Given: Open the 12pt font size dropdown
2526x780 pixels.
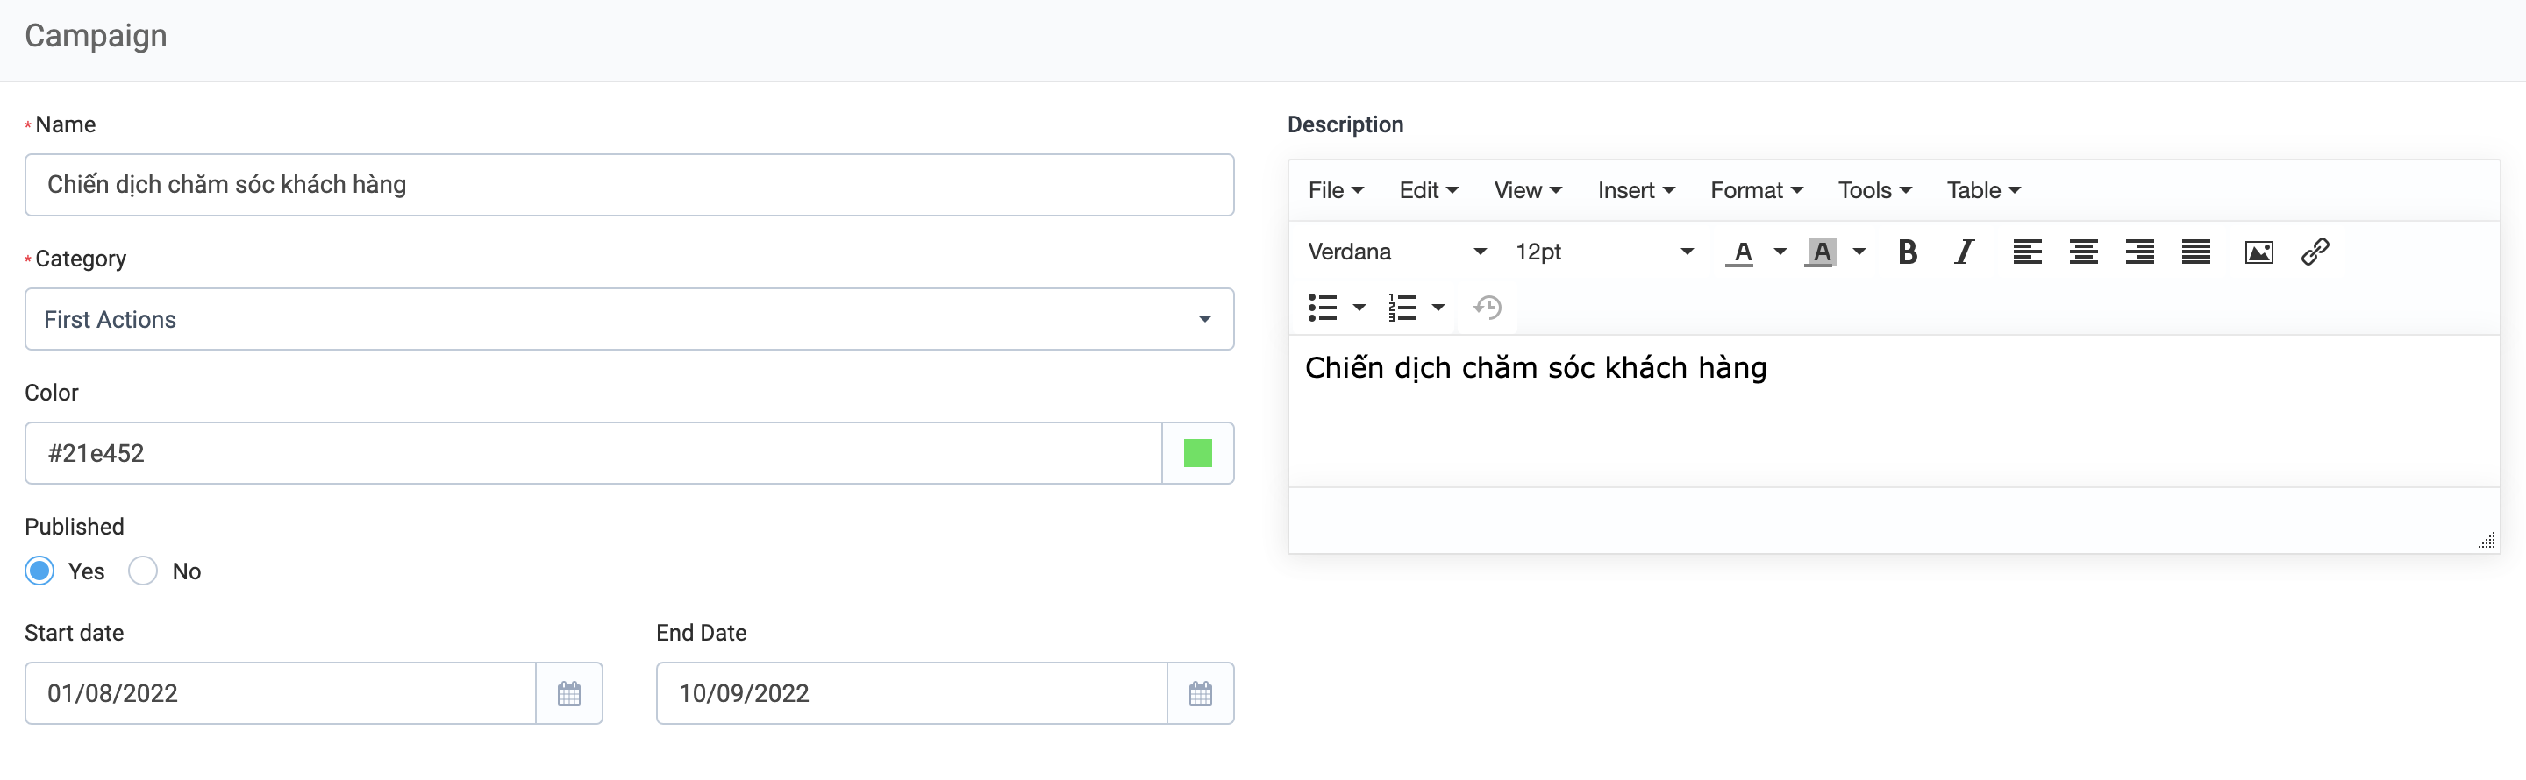Looking at the screenshot, I should click(x=1603, y=252).
